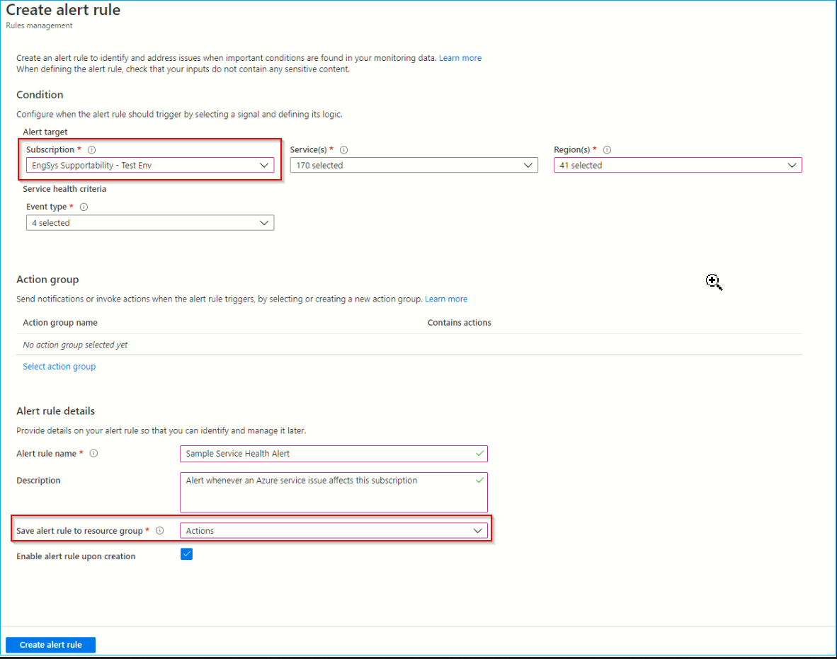Click the info icon next to Service(s)
Image resolution: width=837 pixels, height=659 pixels.
tap(343, 149)
